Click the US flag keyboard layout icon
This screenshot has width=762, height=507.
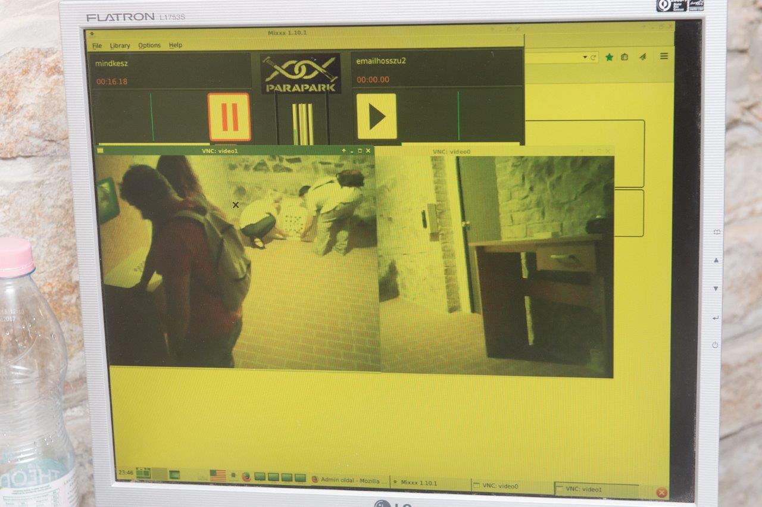(218, 475)
